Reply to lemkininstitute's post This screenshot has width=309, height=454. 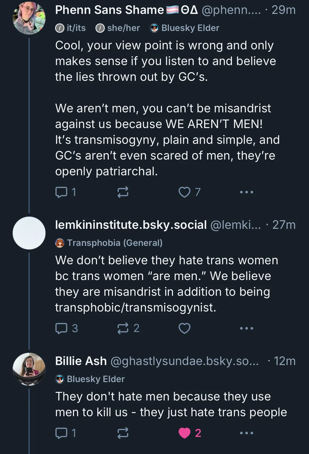click(x=61, y=328)
